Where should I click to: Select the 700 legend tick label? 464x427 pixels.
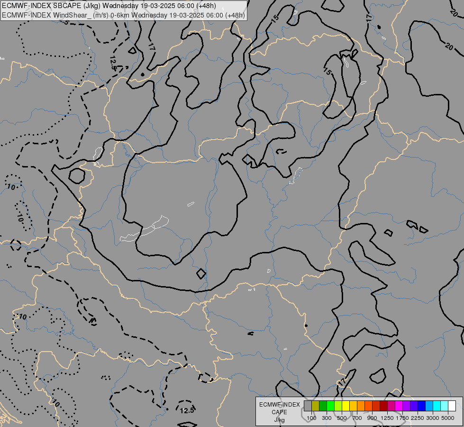coord(357,418)
